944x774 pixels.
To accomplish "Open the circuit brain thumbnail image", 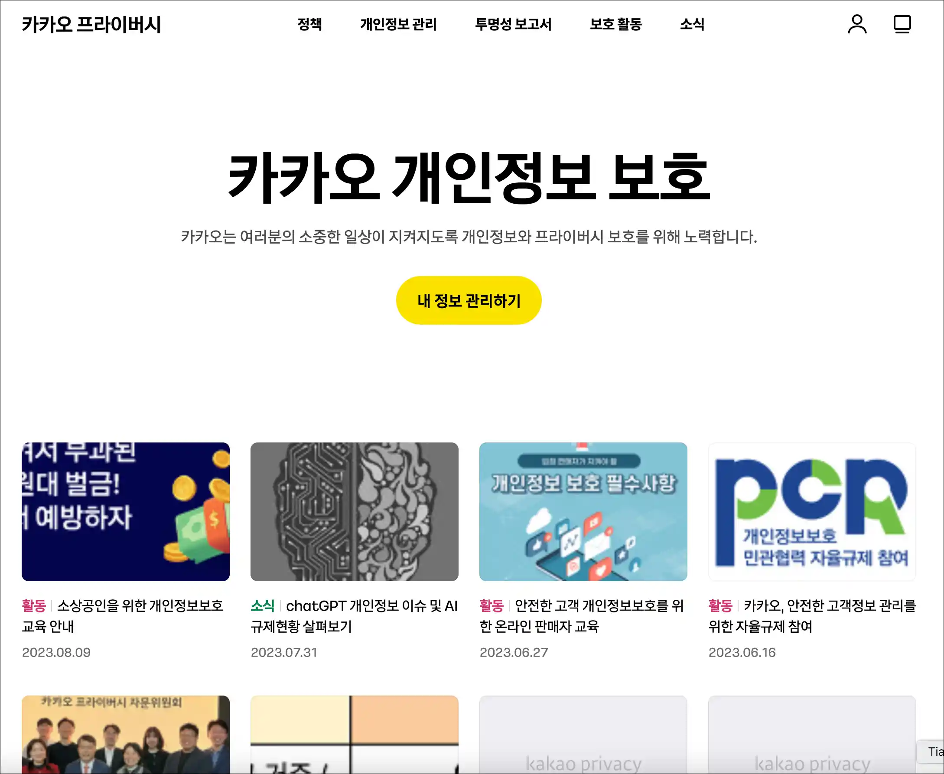I will pyautogui.click(x=355, y=512).
